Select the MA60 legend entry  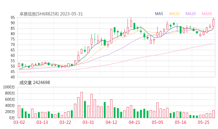click(x=207, y=14)
